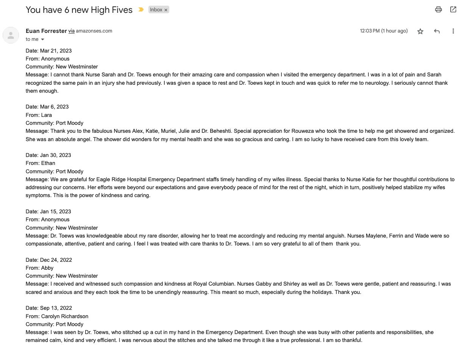Click the underlined "via" link

pyautogui.click(x=71, y=31)
